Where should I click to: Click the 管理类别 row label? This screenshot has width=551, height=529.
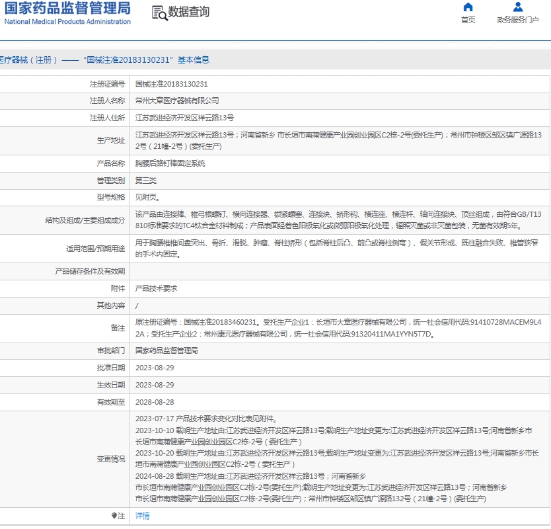(x=111, y=181)
